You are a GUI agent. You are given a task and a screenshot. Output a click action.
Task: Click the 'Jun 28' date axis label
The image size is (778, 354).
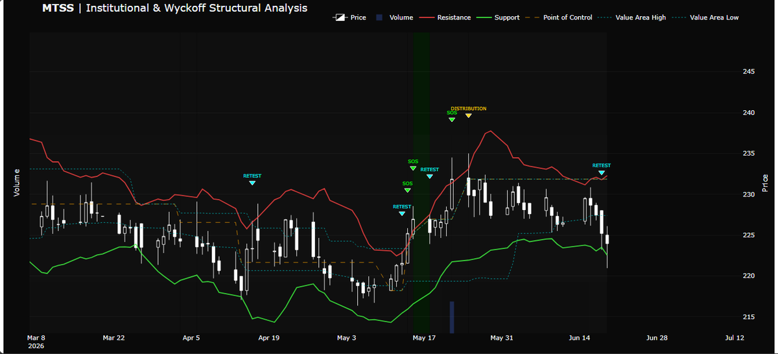tap(657, 338)
